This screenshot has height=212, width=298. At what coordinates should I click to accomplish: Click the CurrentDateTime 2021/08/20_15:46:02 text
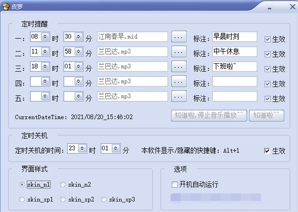pyautogui.click(x=74, y=117)
